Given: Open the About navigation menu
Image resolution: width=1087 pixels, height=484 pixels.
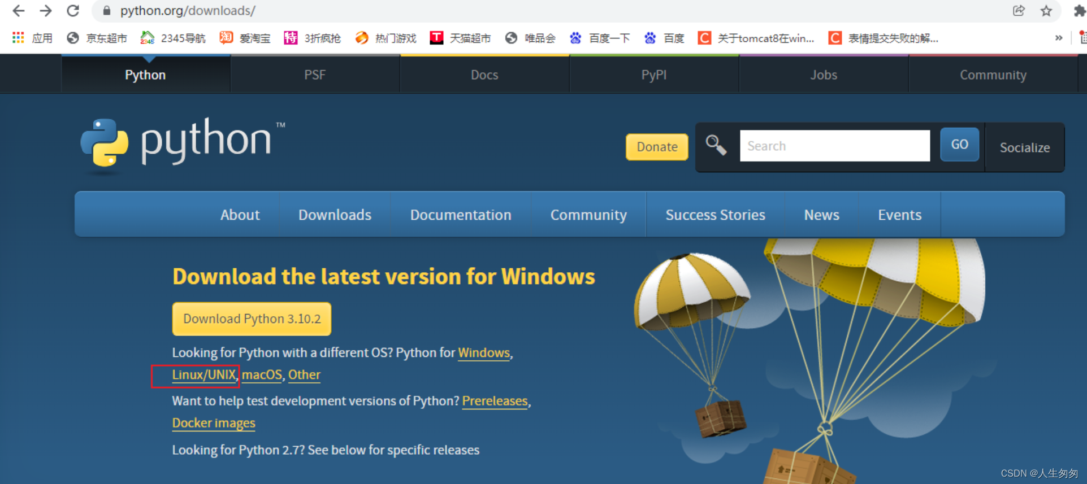Looking at the screenshot, I should [240, 215].
